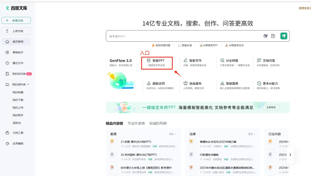This screenshot has height=176, width=311.
Task: Click the NEW badge beside 我的知识库
Action: point(29,74)
